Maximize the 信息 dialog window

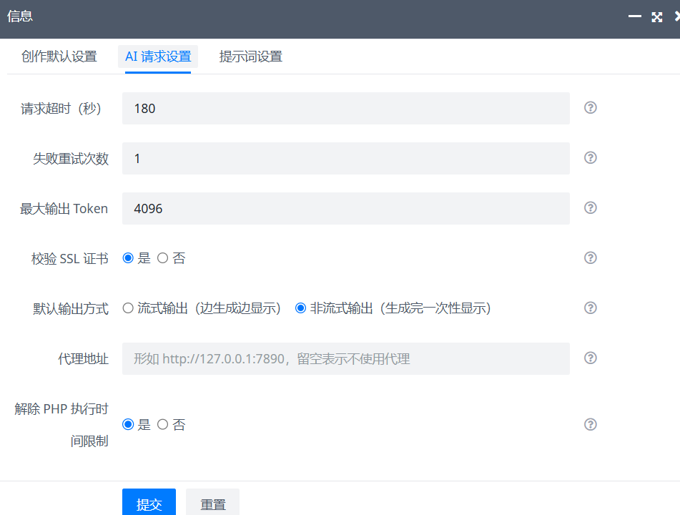656,17
